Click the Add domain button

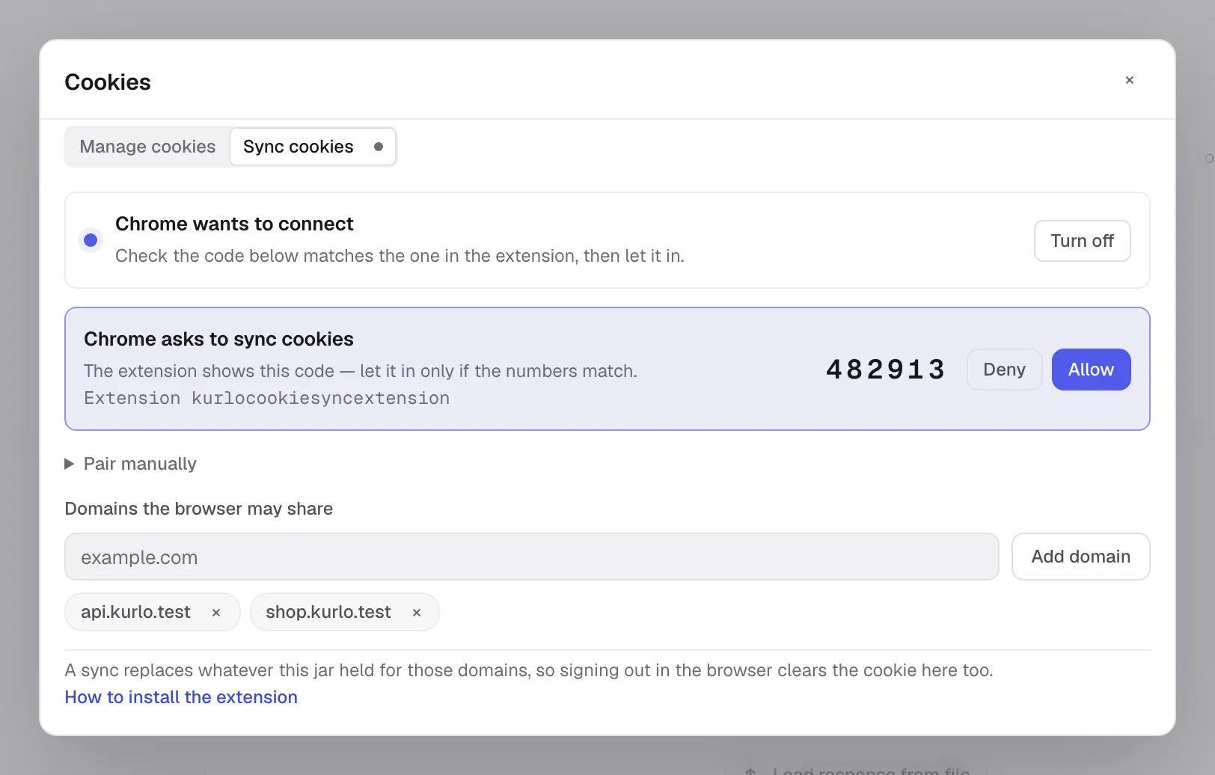tap(1080, 557)
